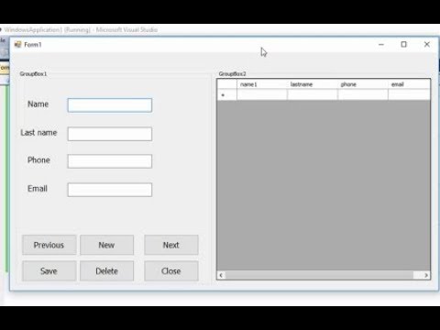Click the Name text field
This screenshot has width=440, height=330.
[x=110, y=105]
